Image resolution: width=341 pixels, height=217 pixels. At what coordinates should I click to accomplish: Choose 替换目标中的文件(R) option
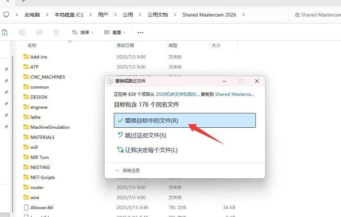tap(185, 121)
